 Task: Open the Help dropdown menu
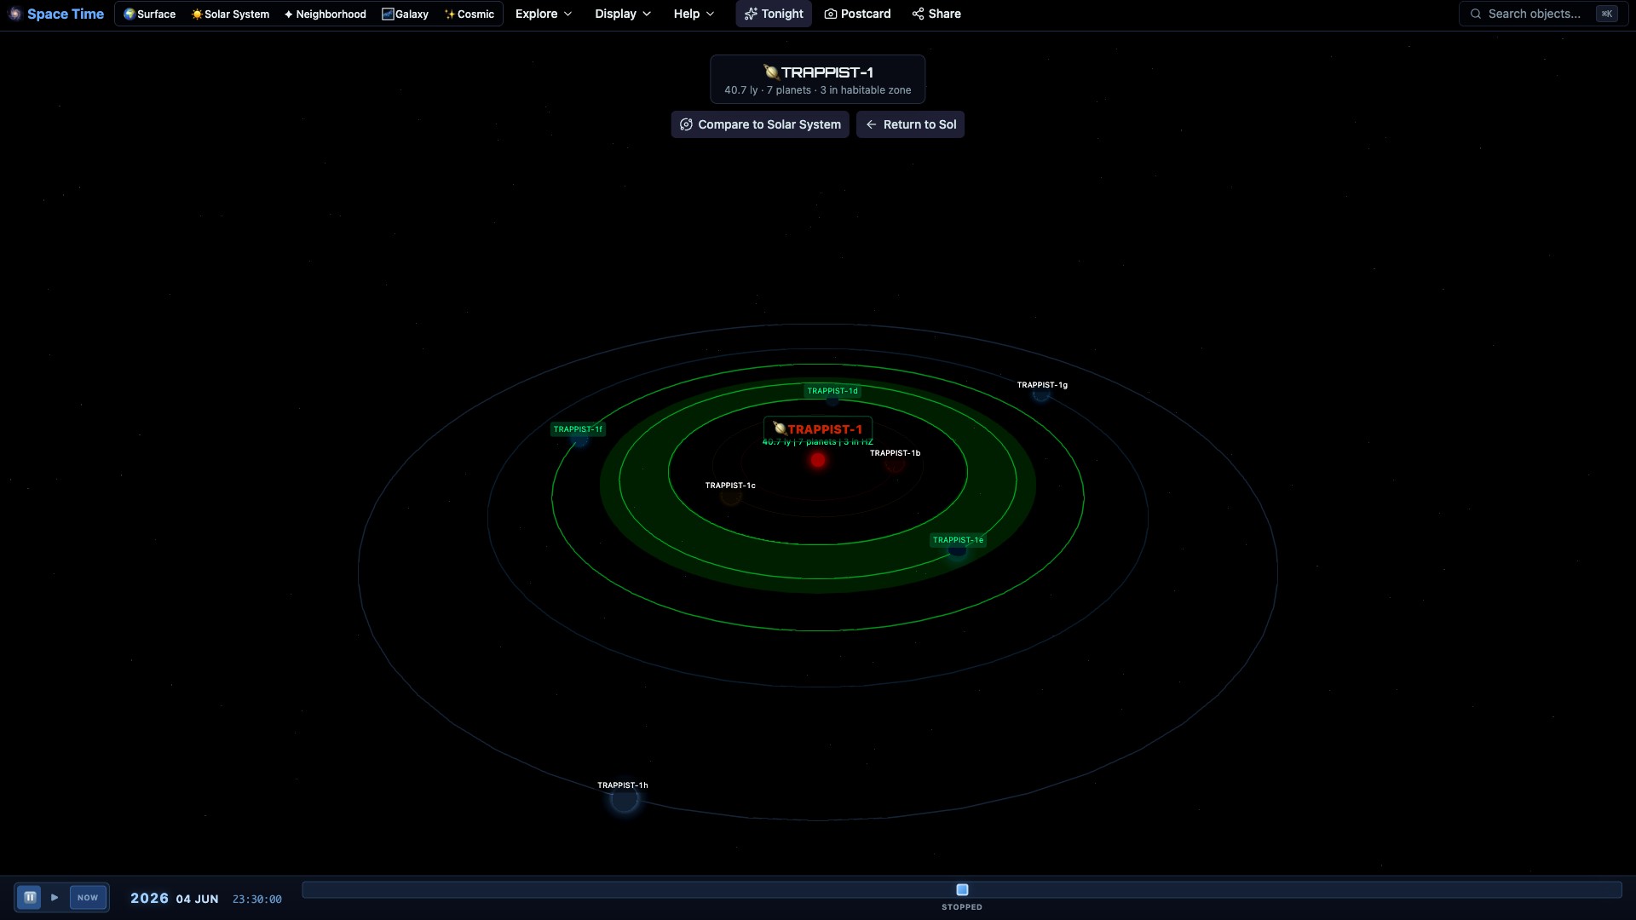pos(694,14)
